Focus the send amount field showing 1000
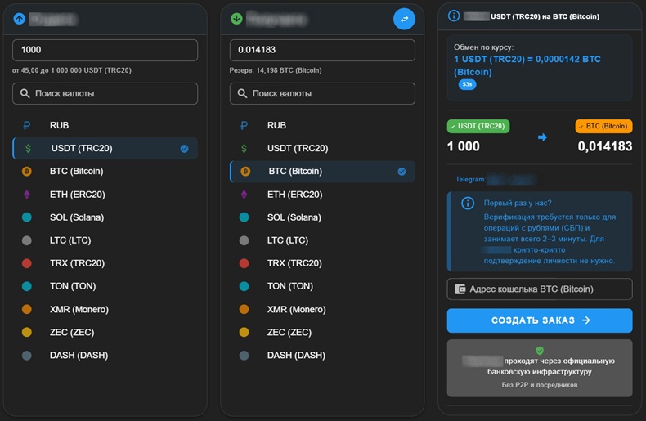The image size is (646, 421). coord(105,50)
